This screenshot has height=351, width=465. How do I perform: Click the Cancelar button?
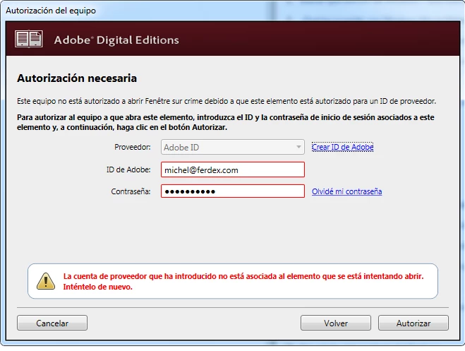click(52, 323)
